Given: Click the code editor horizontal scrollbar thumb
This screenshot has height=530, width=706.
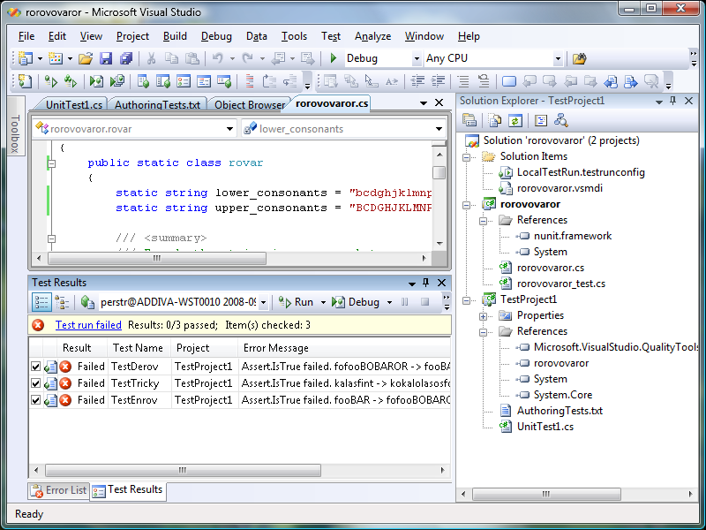Looking at the screenshot, I should 157,258.
